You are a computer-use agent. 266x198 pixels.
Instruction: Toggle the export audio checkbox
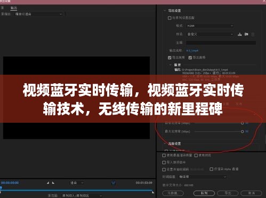click(190, 58)
